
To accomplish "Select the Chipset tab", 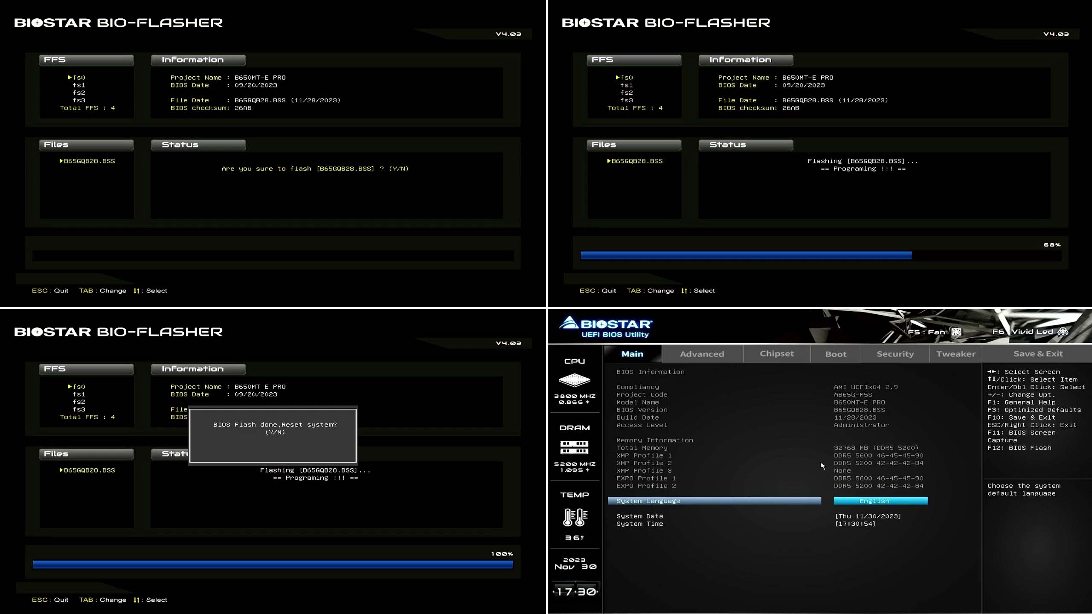I will click(776, 354).
